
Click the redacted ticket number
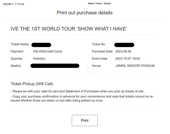pos(124,45)
